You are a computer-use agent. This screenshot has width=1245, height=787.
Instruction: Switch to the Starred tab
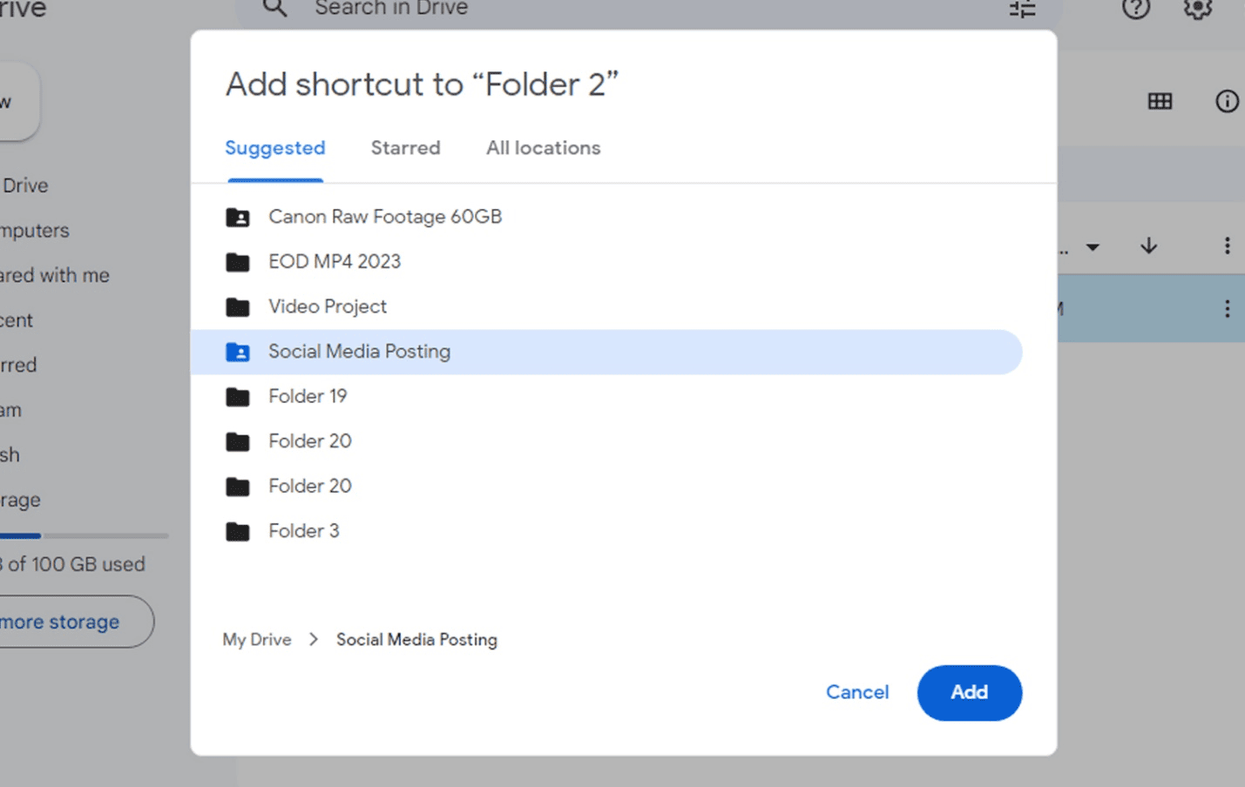pos(405,148)
